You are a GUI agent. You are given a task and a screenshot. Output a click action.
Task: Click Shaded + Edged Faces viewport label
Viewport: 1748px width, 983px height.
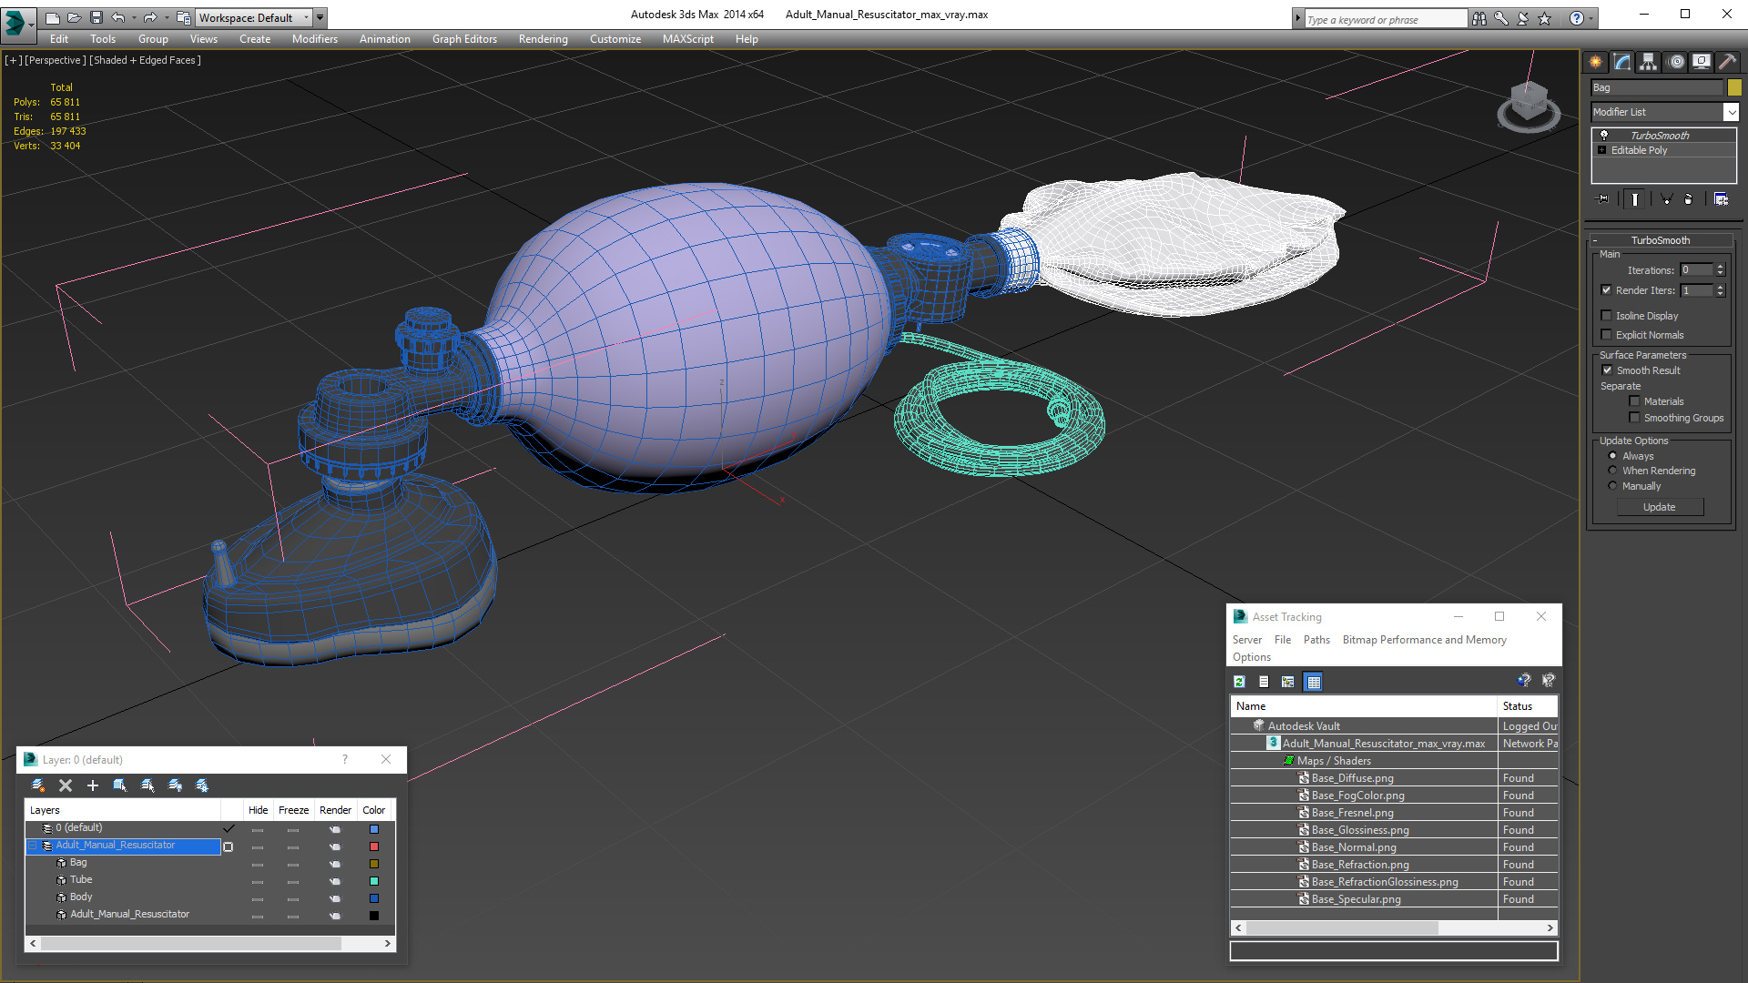145,60
